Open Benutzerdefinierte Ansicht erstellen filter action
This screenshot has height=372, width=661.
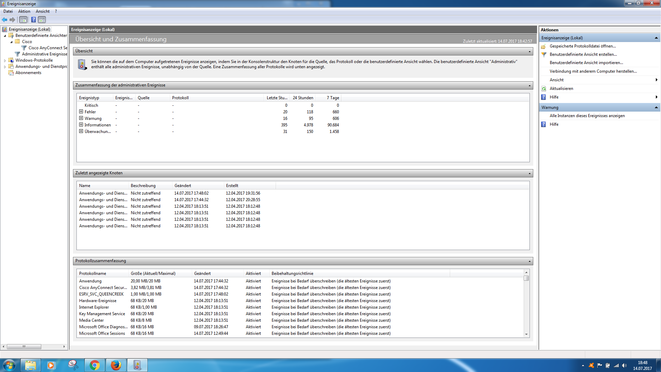tap(583, 54)
